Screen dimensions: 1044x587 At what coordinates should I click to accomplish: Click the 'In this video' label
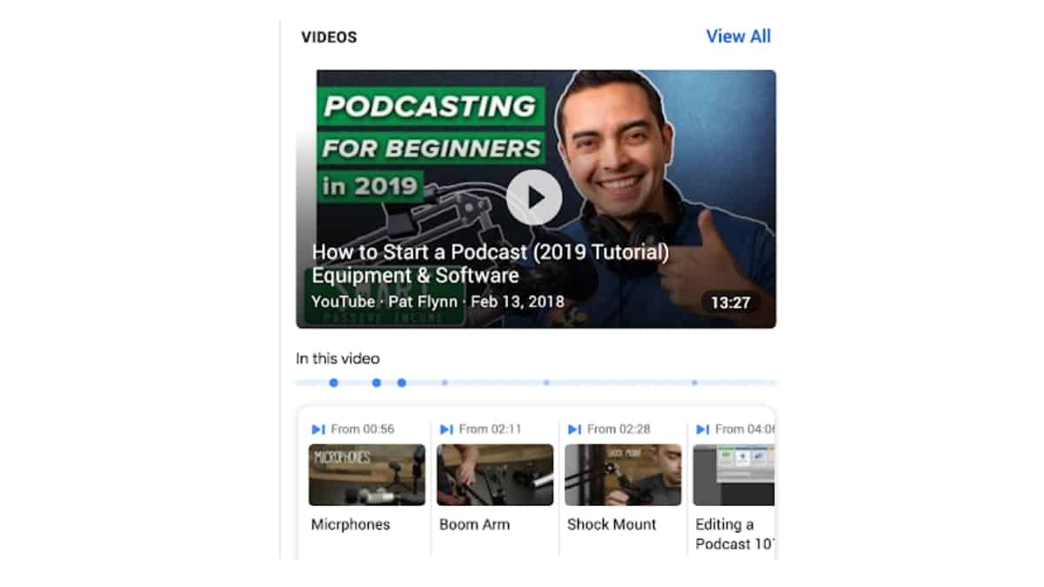(338, 358)
